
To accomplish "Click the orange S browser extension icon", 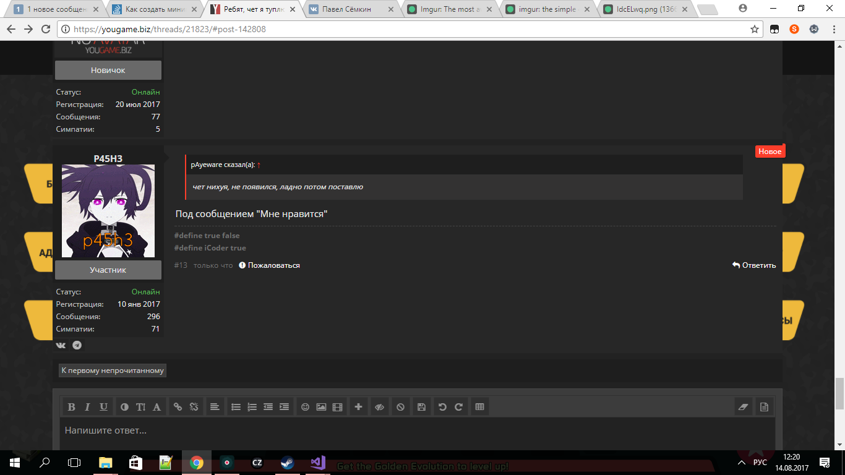I will tap(794, 29).
